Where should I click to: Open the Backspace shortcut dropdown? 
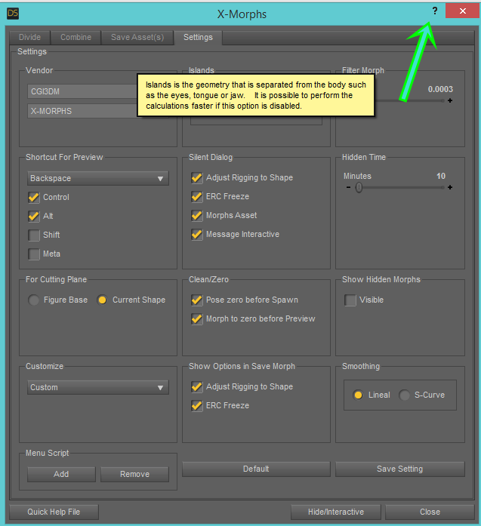(x=98, y=178)
